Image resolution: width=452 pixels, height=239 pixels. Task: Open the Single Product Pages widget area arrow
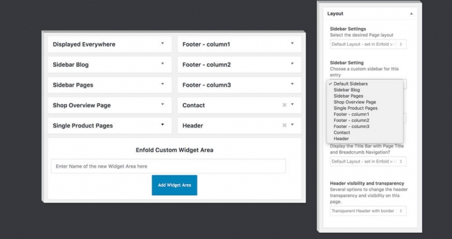[x=162, y=124]
